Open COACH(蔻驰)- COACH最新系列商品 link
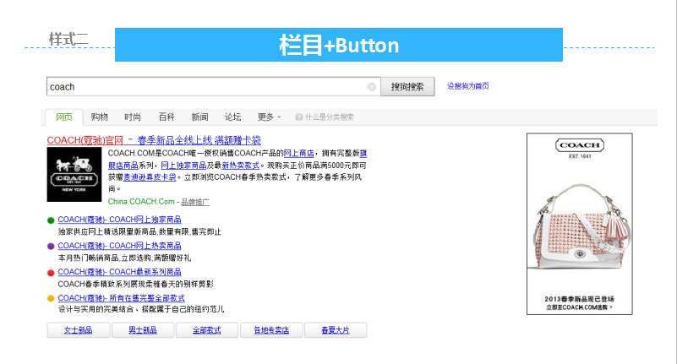The image size is (677, 364). coord(120,272)
